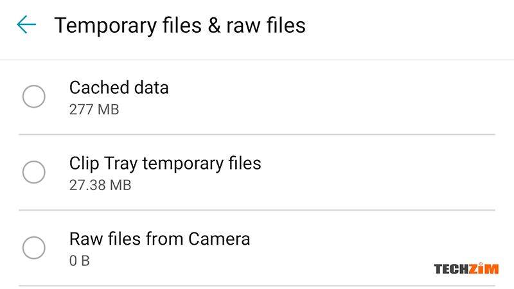
Task: Tap the 27.38 MB size text
Action: pos(100,185)
